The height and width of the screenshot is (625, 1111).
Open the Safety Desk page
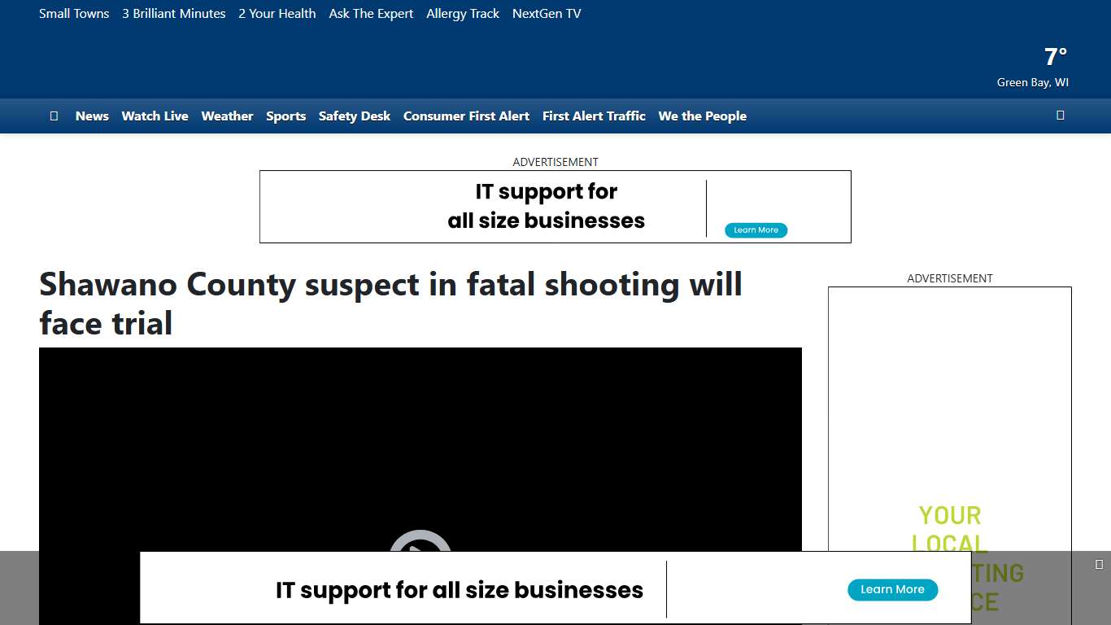click(354, 116)
